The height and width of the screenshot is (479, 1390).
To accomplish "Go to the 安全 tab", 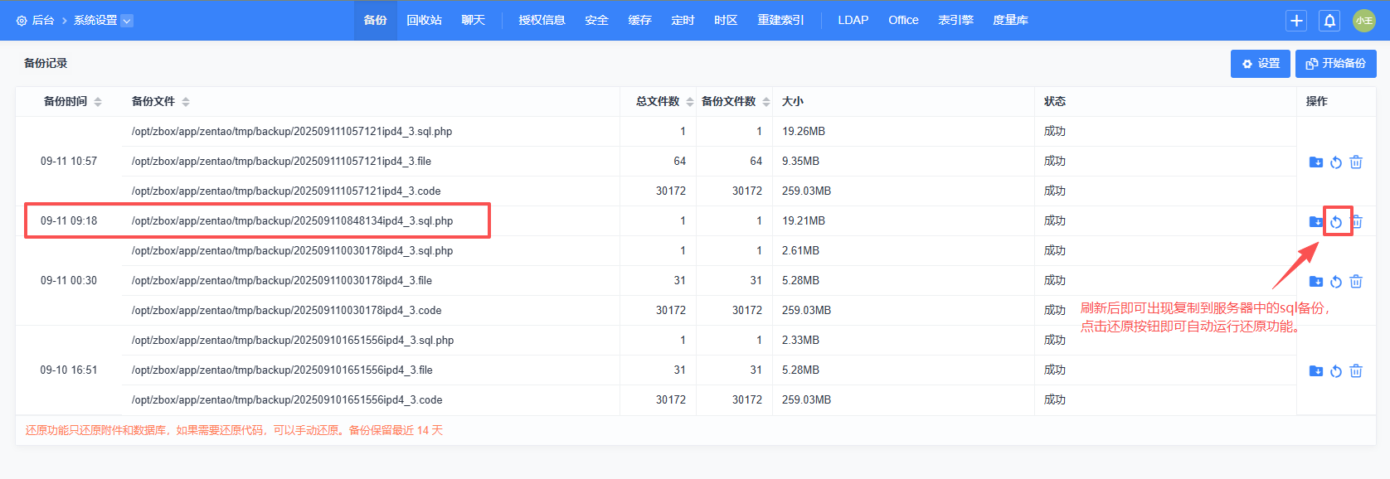I will (596, 20).
